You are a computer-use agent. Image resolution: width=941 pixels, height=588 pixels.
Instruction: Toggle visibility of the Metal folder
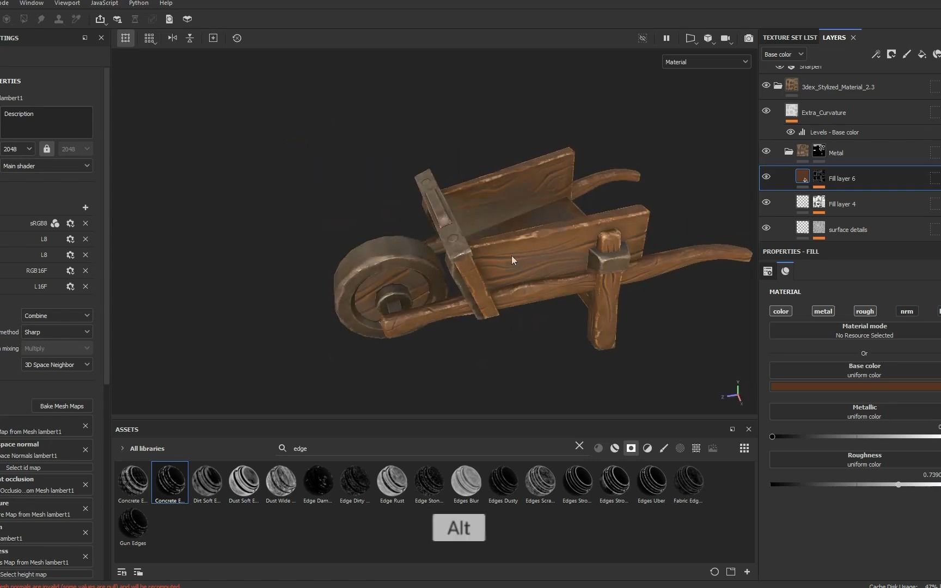pyautogui.click(x=766, y=151)
